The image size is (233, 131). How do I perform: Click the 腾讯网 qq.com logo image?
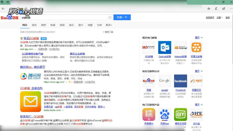pyautogui.click(x=31, y=76)
